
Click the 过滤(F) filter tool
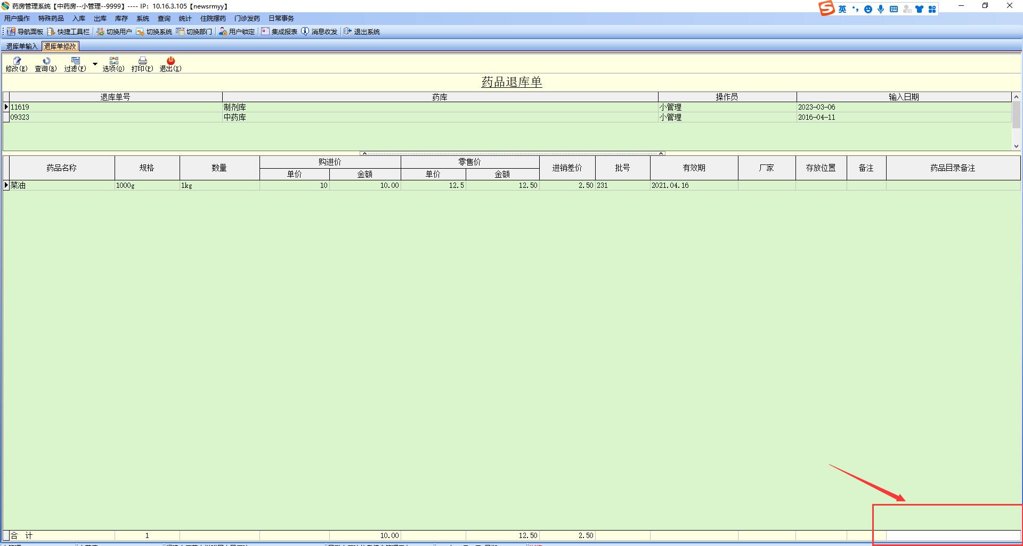pyautogui.click(x=75, y=64)
